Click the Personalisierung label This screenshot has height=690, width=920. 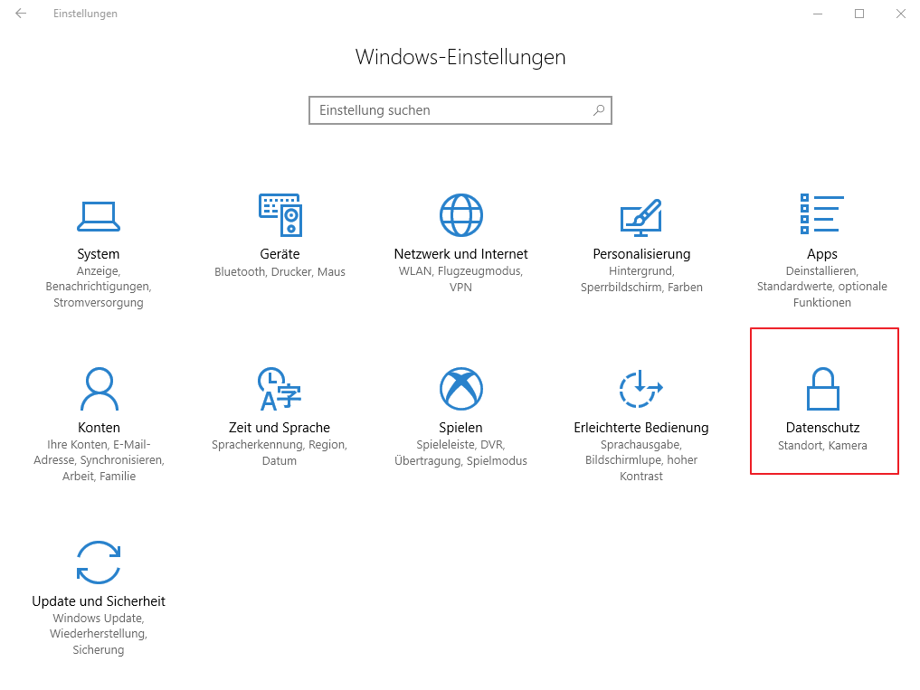click(x=641, y=254)
